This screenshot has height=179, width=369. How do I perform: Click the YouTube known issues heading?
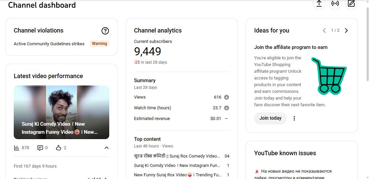click(x=285, y=153)
